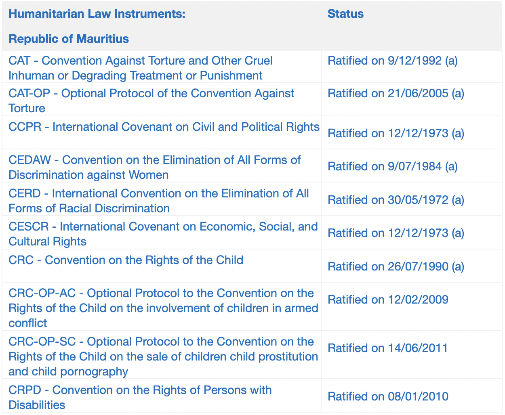
Task: Open the CERD Racial Discrimination link
Action: click(159, 201)
